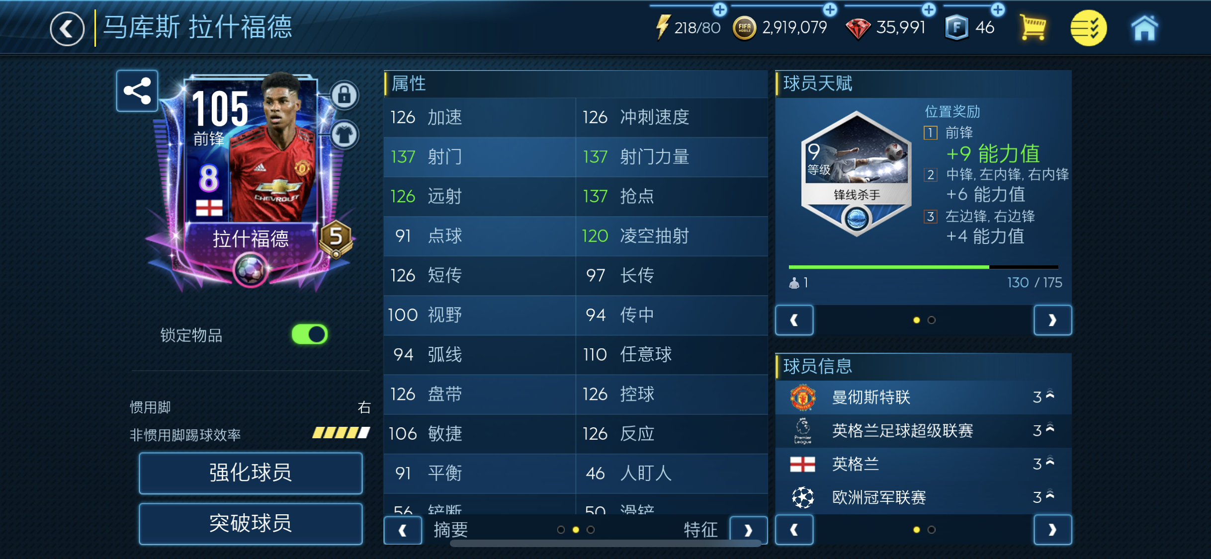Click the green skill progress bar 130/175

[x=923, y=267]
